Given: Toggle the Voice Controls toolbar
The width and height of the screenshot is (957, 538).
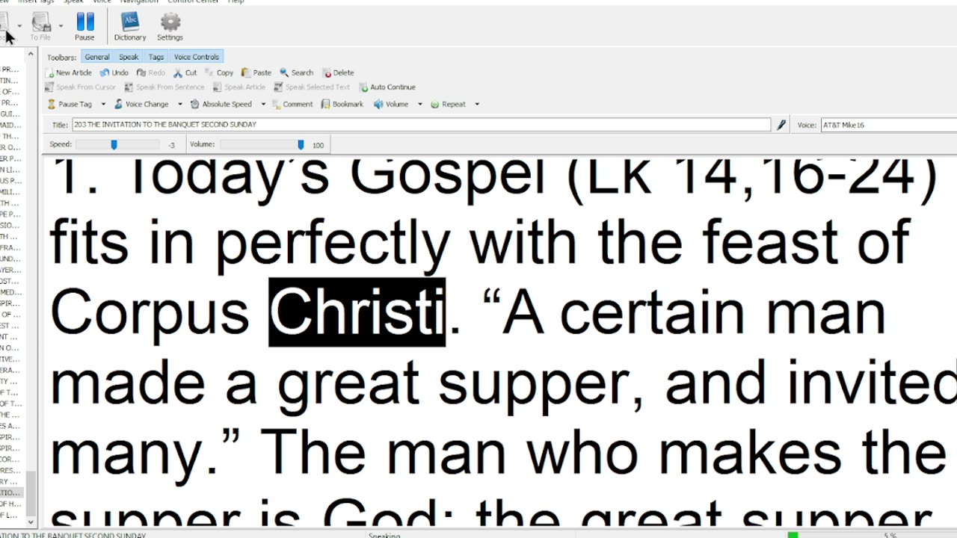Looking at the screenshot, I should [196, 57].
